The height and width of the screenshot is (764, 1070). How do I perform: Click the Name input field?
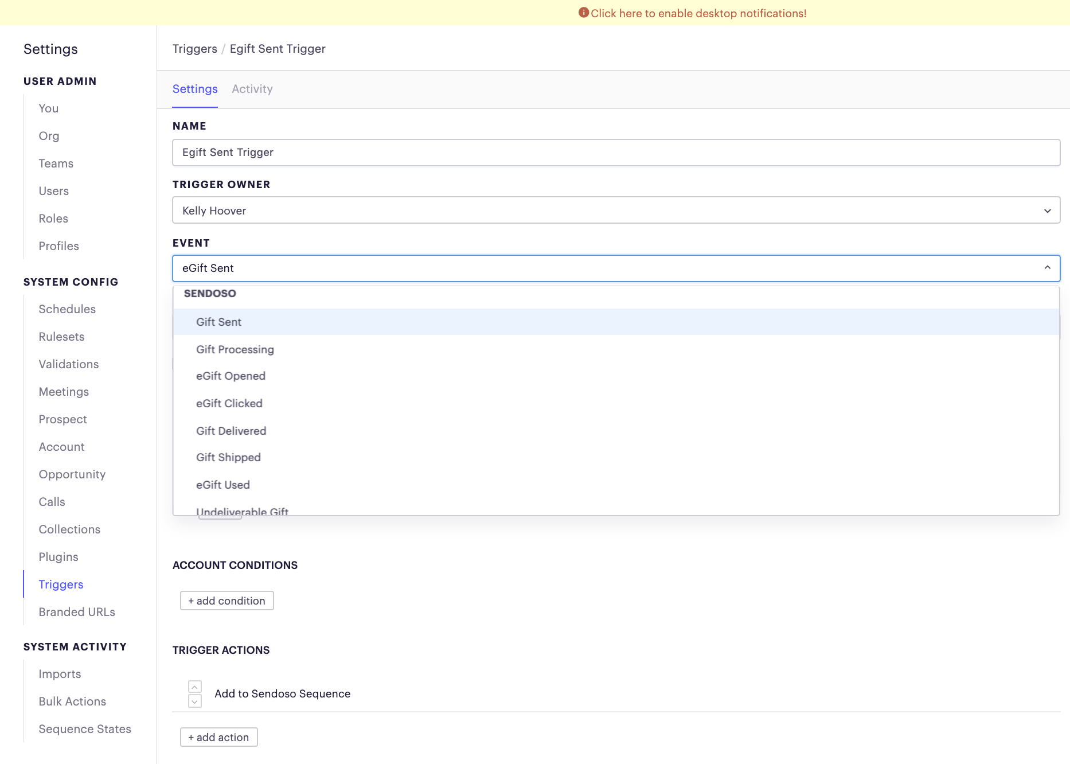[x=616, y=153]
